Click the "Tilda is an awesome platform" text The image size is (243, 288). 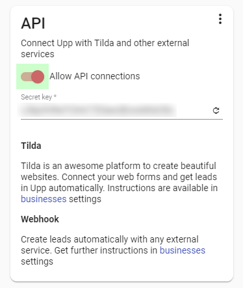118,166
